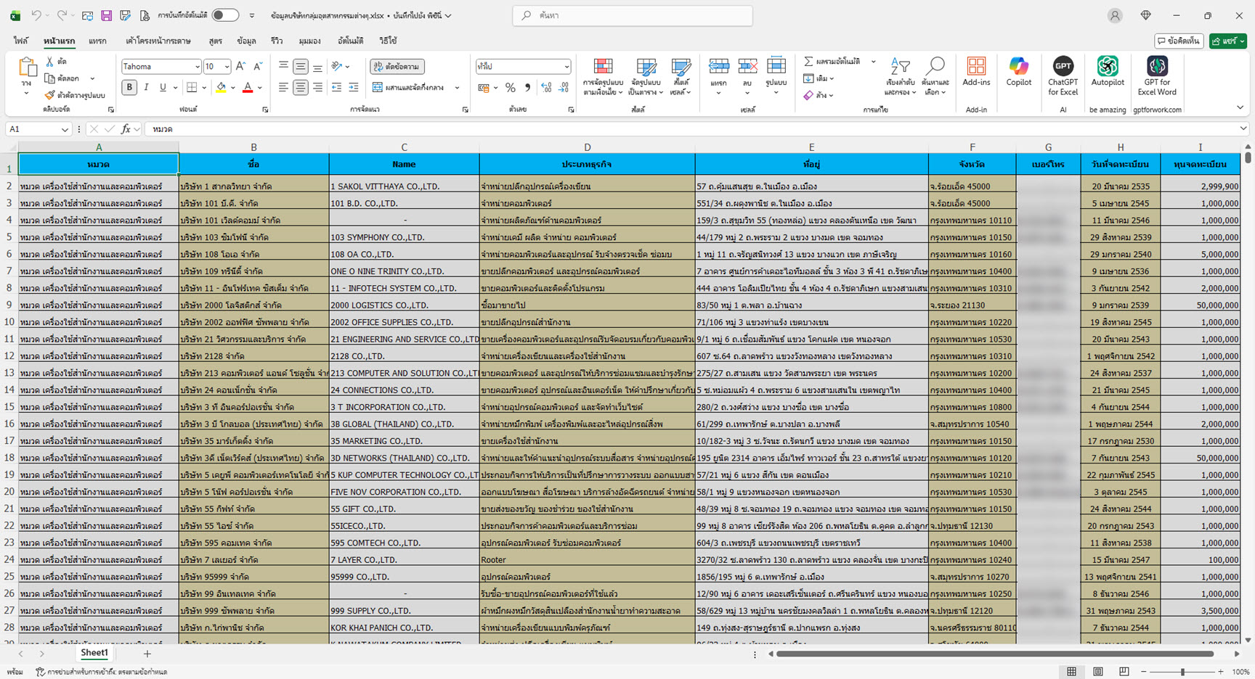Click the search box in title bar
1255x679 pixels.
[x=633, y=15]
